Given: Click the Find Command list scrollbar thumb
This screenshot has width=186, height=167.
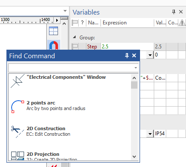Looking at the screenshot, I should tap(134, 85).
